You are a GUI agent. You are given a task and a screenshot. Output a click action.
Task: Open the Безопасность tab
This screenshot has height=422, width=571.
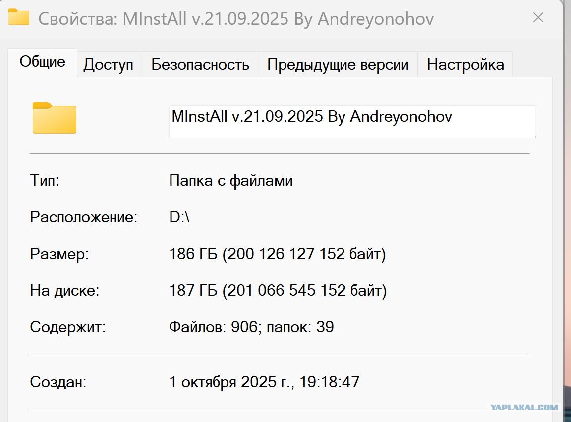tap(200, 64)
